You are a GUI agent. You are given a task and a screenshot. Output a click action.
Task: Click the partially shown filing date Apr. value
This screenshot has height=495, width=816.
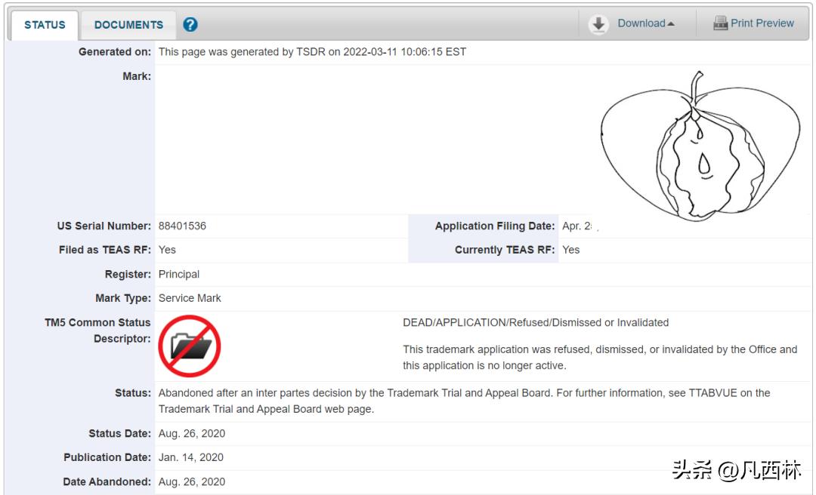coord(578,226)
